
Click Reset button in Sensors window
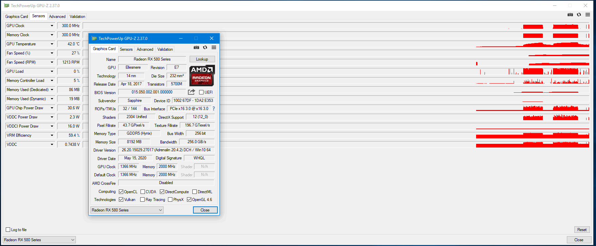click(x=582, y=230)
